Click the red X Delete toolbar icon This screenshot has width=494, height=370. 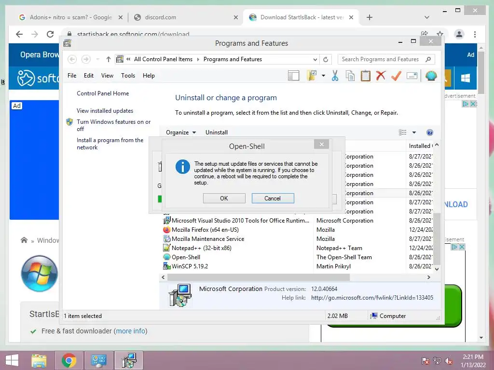click(381, 76)
